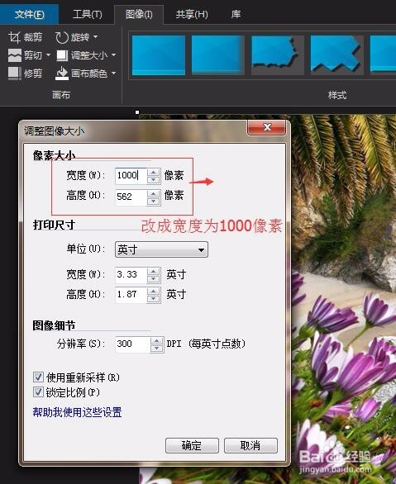Decrease print width with down spinner
The image size is (396, 484).
tap(154, 279)
